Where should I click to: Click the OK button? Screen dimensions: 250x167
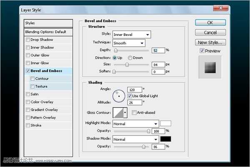210,23
